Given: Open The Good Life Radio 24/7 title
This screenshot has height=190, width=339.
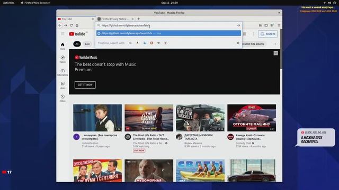Looking at the screenshot, I should (x=150, y=137).
